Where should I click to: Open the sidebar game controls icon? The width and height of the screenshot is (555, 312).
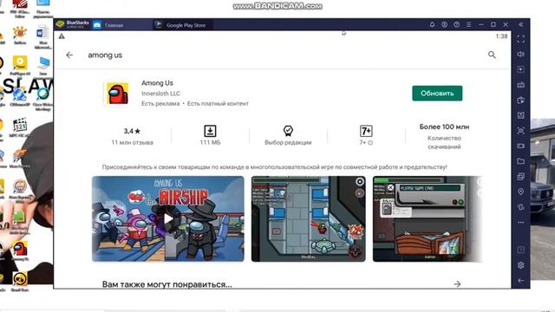(520, 85)
